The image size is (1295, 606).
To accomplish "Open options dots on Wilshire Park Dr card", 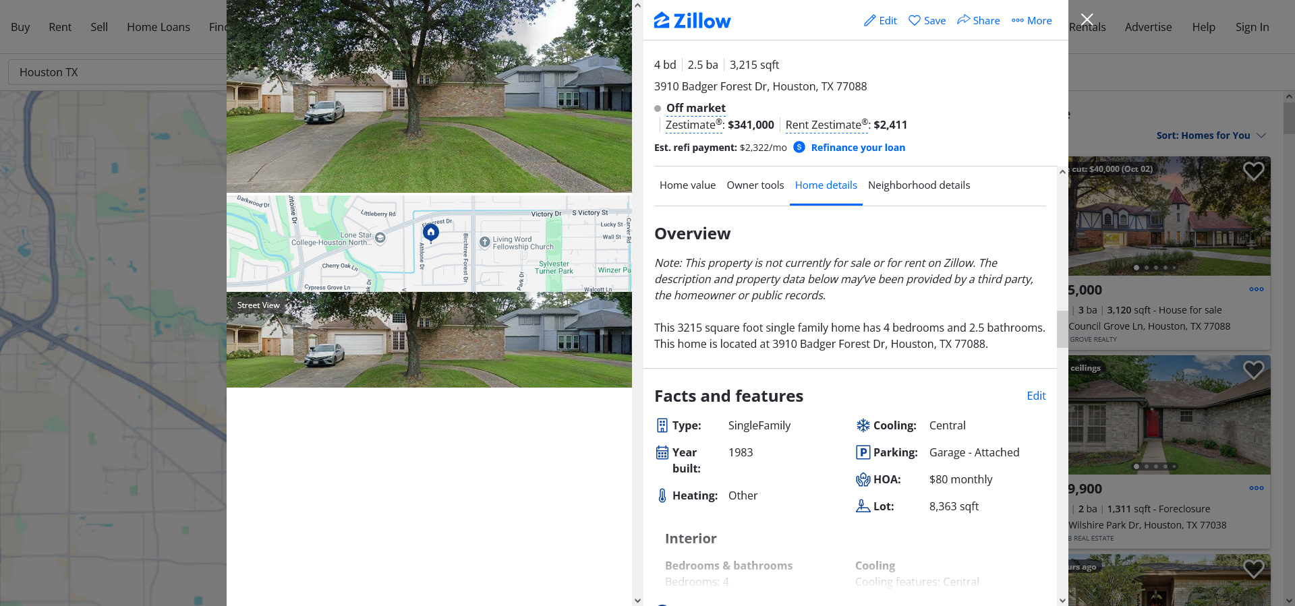I will click(1256, 488).
